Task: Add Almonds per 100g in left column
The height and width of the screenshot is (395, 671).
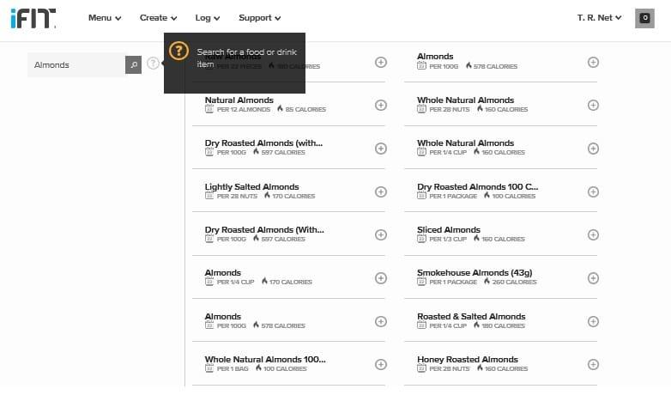Action: 381,321
